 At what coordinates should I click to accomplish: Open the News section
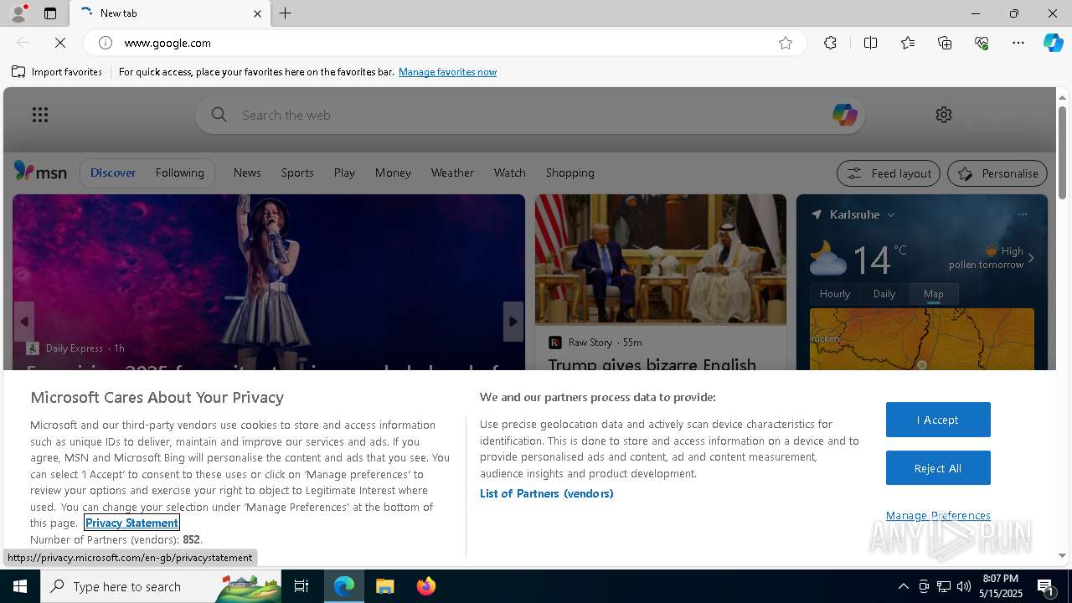[247, 173]
